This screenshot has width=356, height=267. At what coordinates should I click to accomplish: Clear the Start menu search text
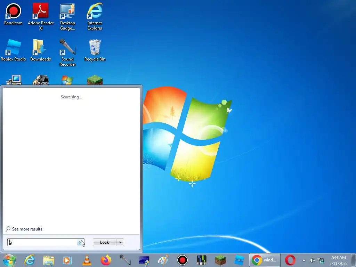[80, 242]
